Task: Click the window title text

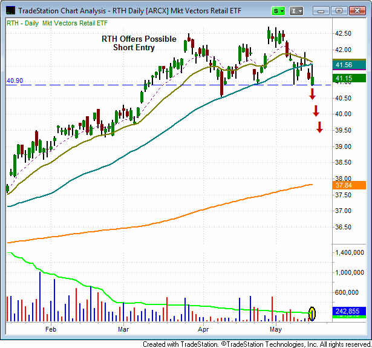Action: (x=130, y=11)
